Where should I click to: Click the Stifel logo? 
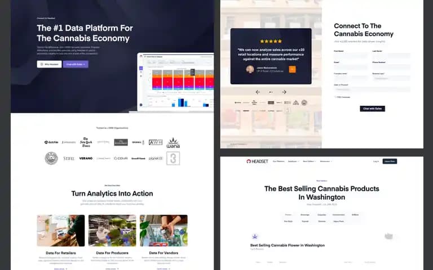[x=69, y=159]
